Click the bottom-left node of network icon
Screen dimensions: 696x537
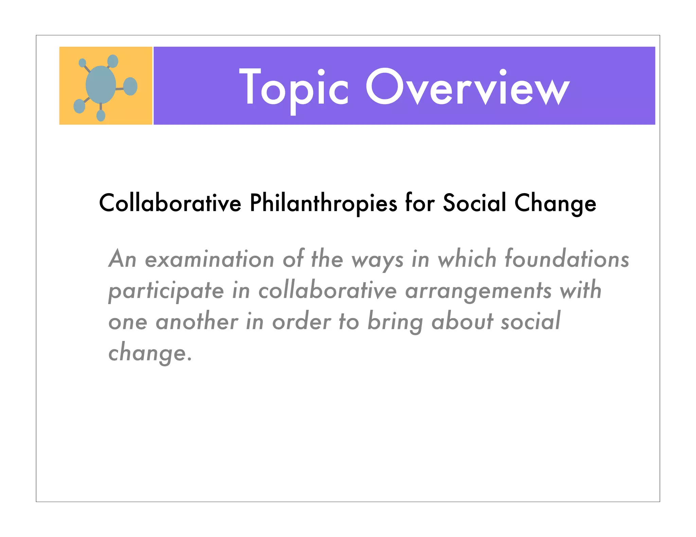tap(80, 106)
